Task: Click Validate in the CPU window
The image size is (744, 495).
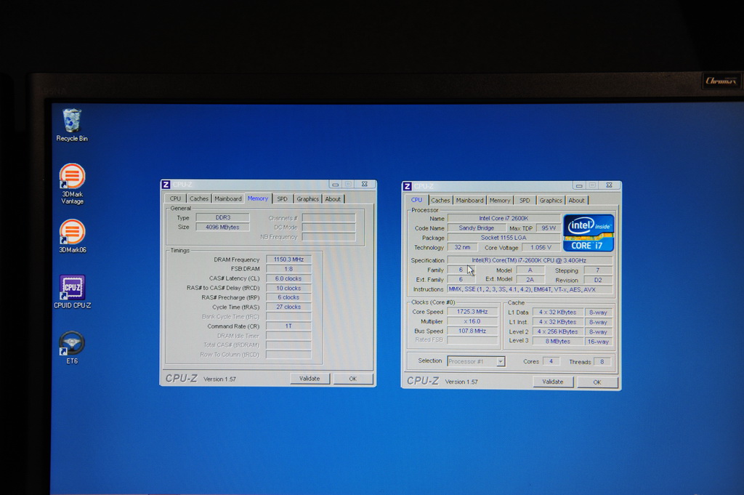Action: click(552, 382)
